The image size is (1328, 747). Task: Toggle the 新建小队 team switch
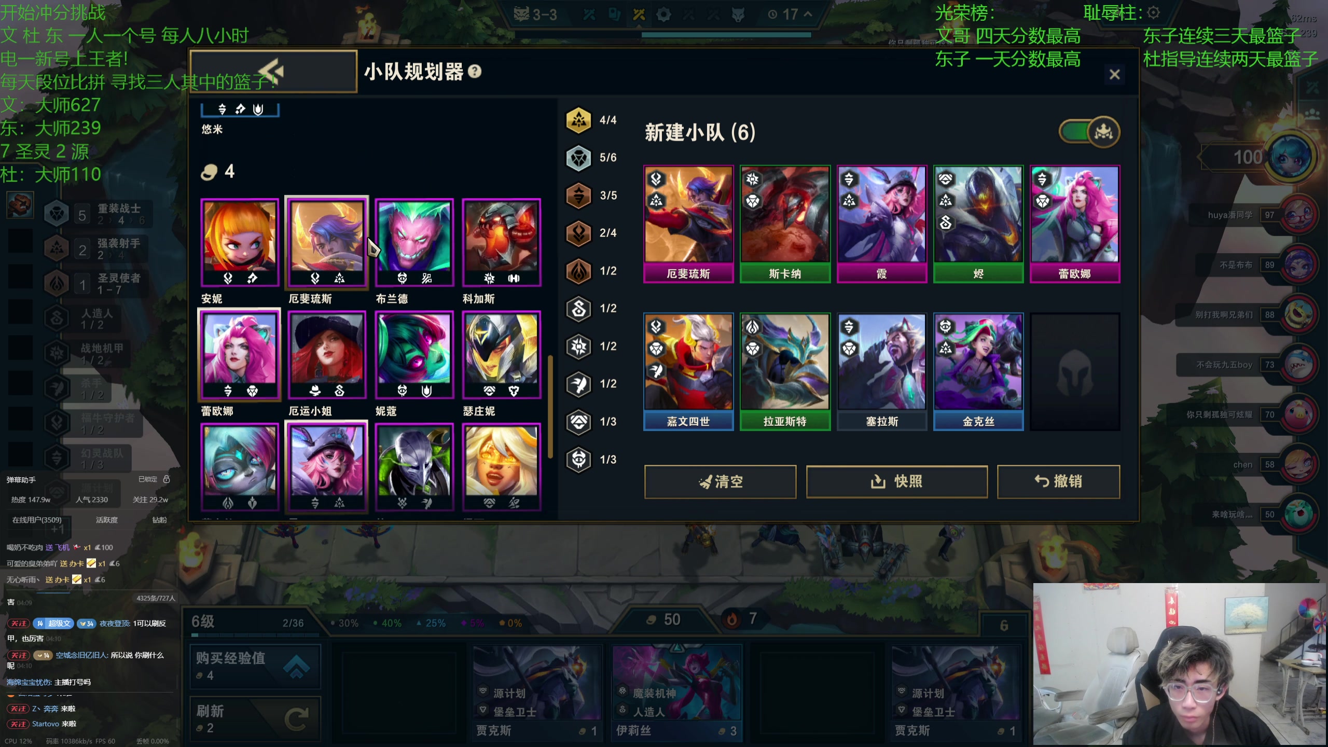point(1089,132)
